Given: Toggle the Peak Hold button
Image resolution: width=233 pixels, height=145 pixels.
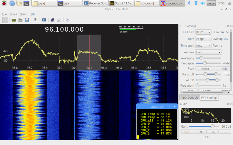Looking at the screenshot, I should point(224,68).
